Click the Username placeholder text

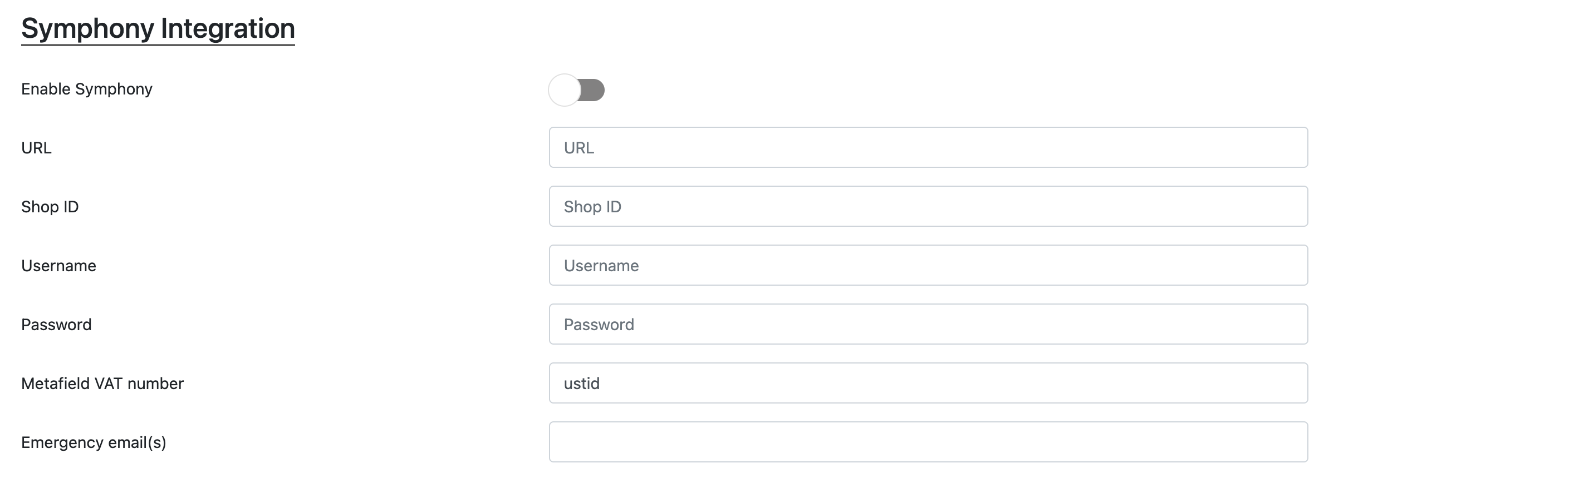[601, 266]
